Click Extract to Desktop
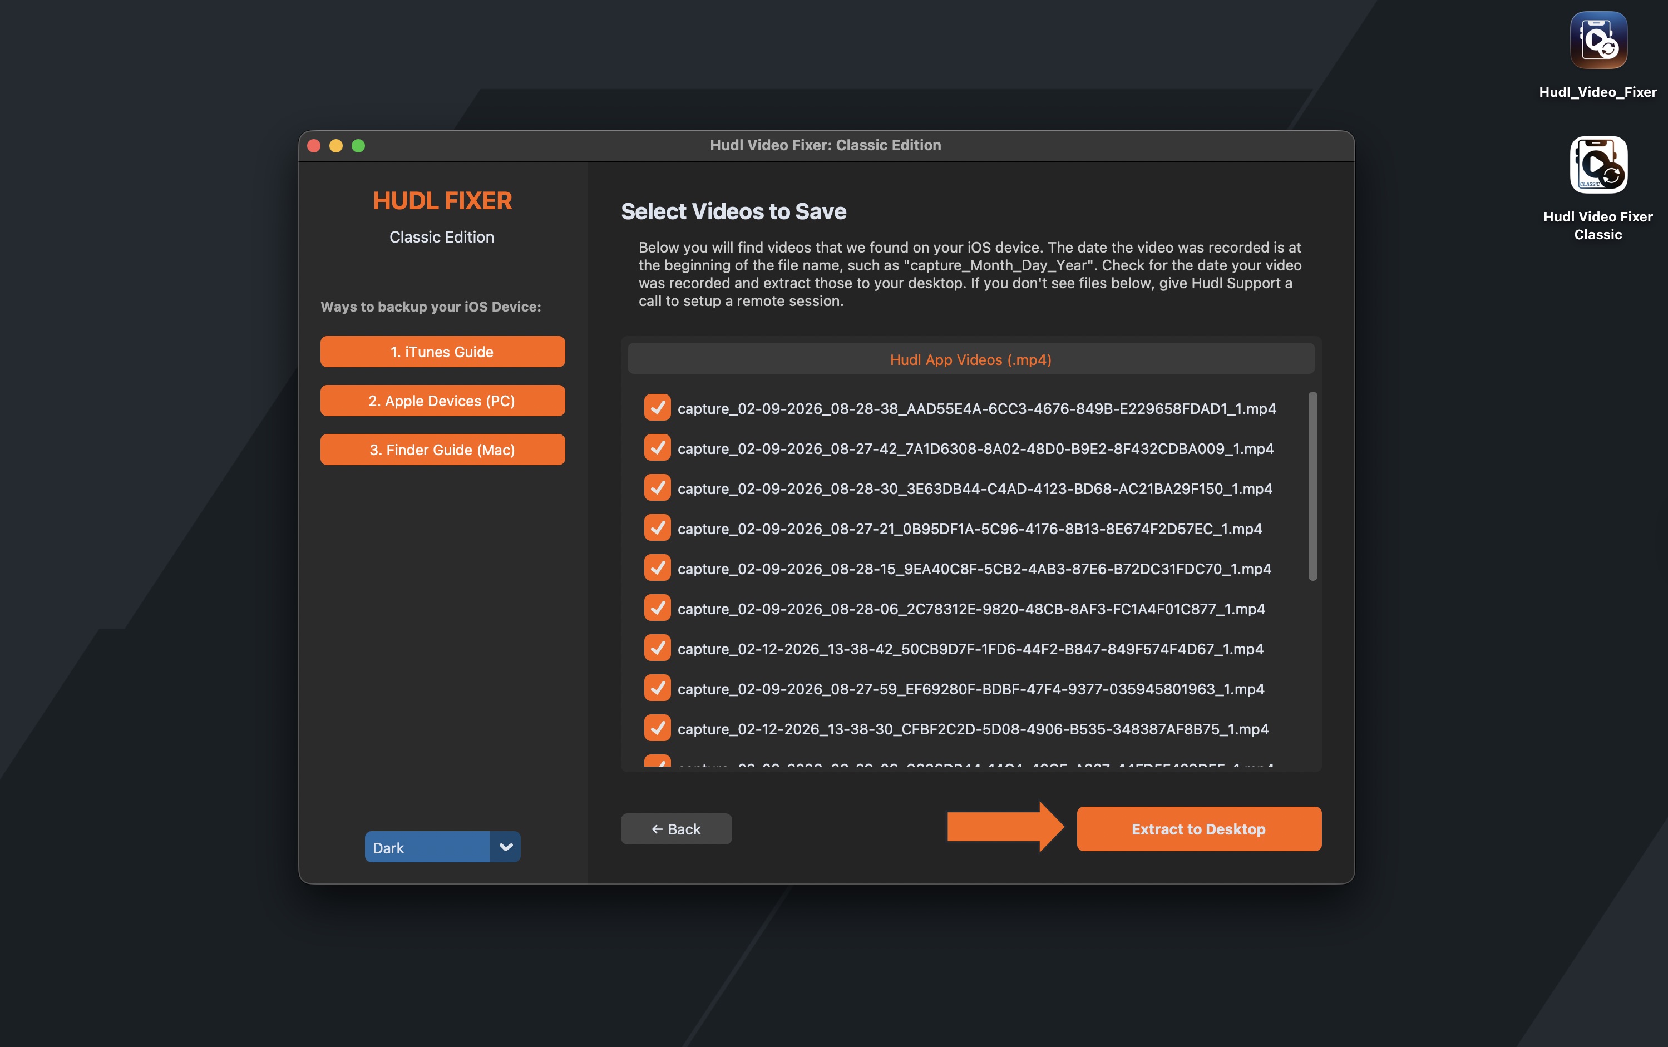The width and height of the screenshot is (1668, 1047). [1198, 829]
